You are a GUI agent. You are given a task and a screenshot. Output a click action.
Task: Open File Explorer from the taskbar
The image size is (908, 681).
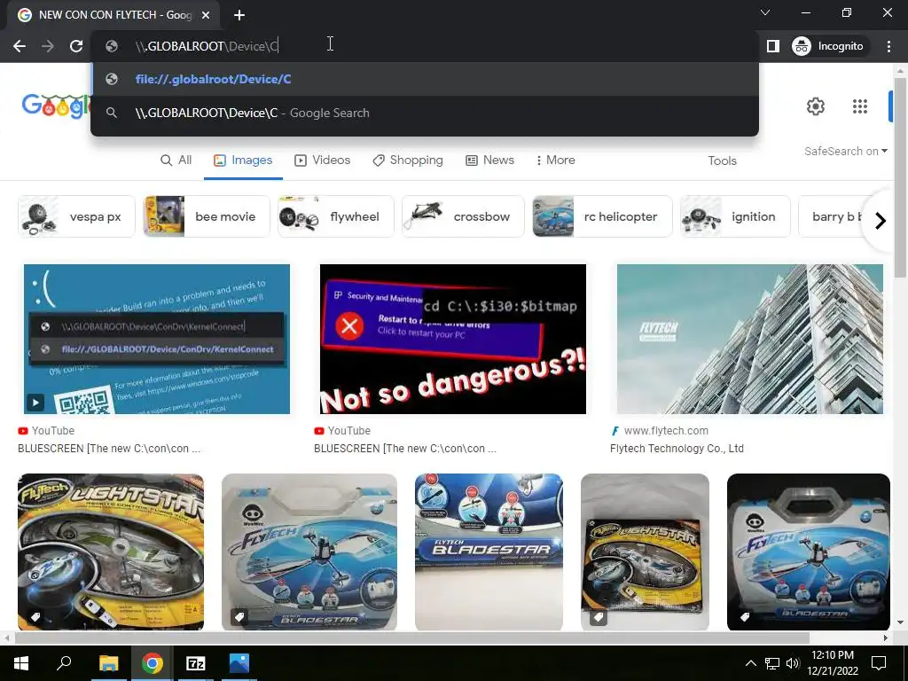(x=108, y=663)
